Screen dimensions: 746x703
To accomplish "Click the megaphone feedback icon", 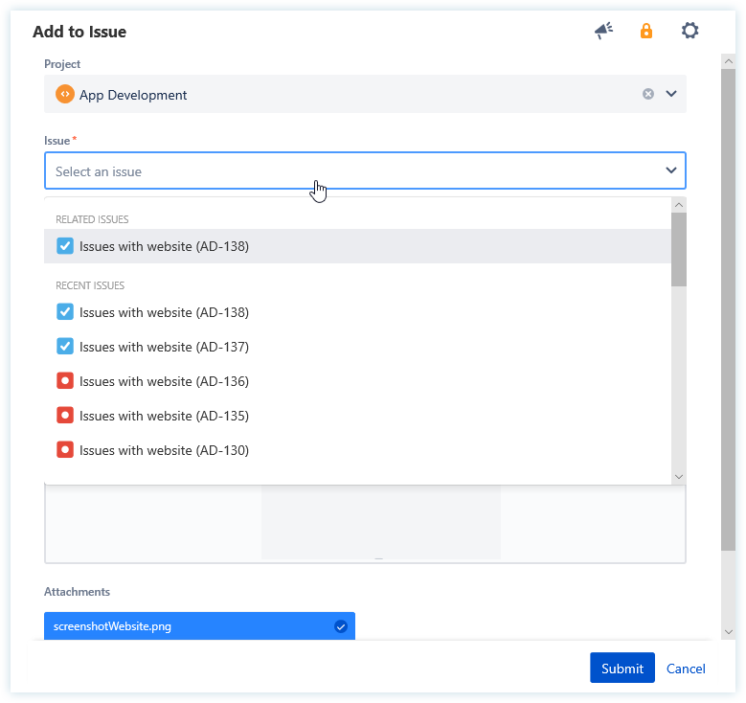I will 603,32.
